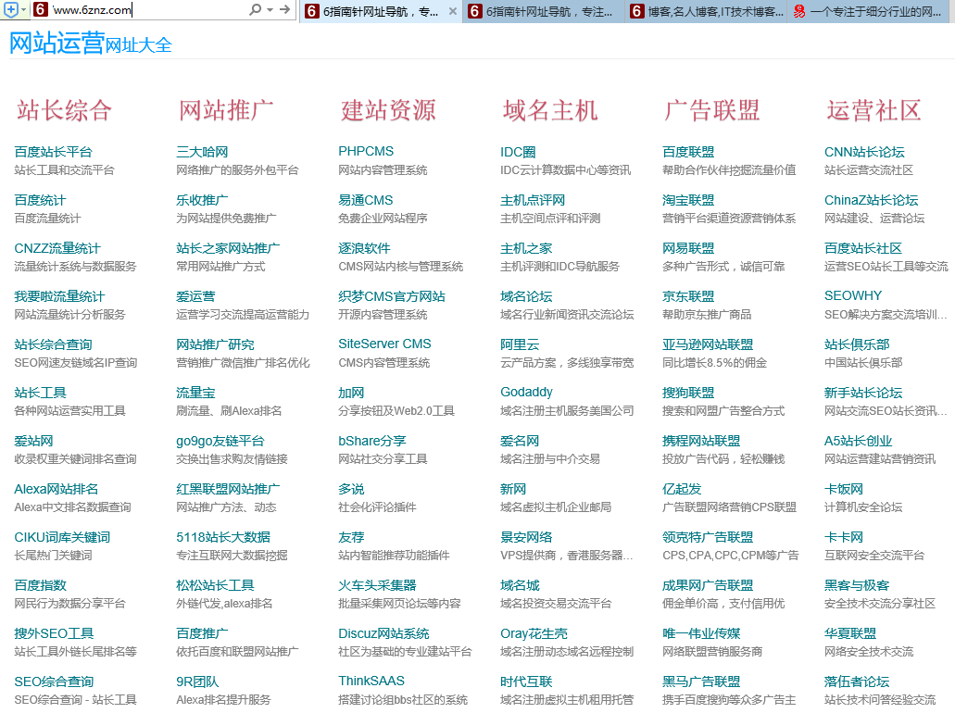This screenshot has width=955, height=713.
Task: Open the 织梦CMS官方网站 link
Action: pyautogui.click(x=392, y=296)
